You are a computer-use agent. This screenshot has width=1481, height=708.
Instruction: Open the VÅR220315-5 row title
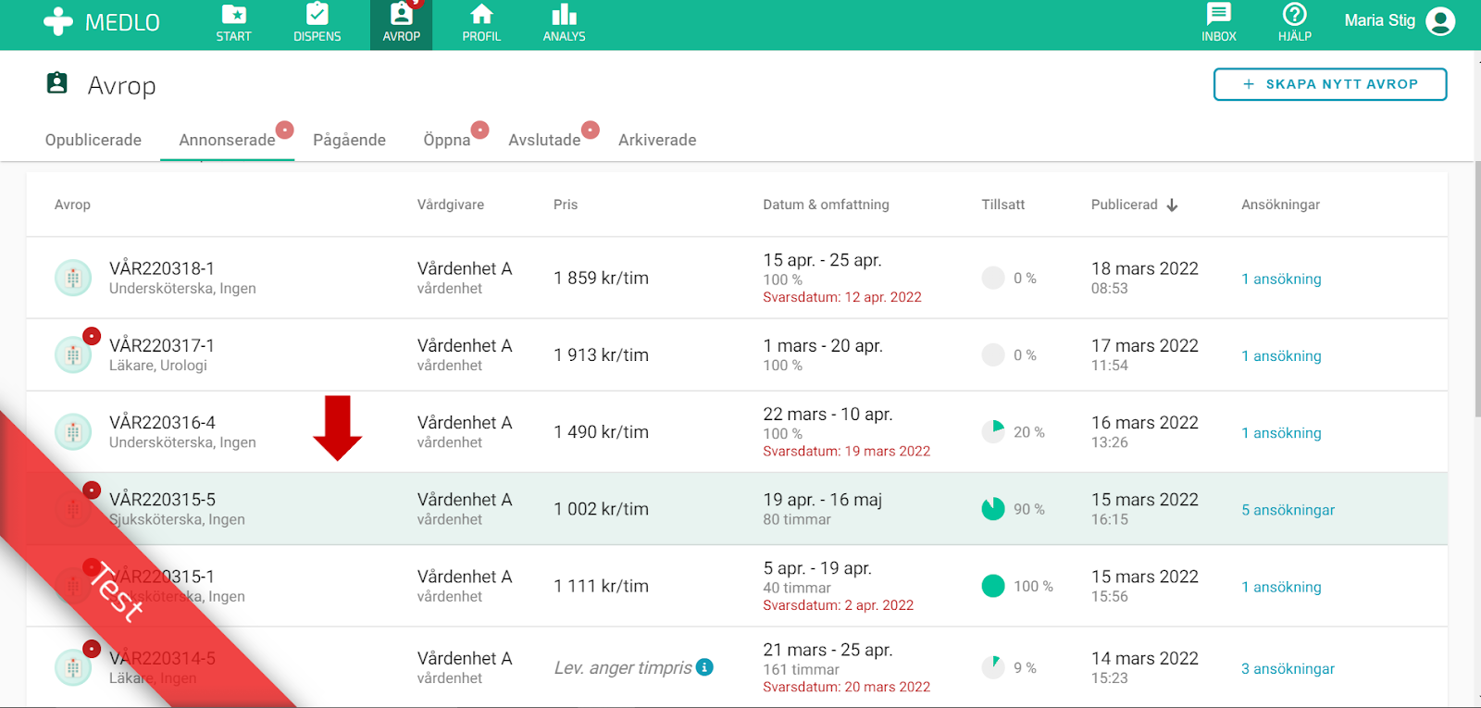click(162, 499)
